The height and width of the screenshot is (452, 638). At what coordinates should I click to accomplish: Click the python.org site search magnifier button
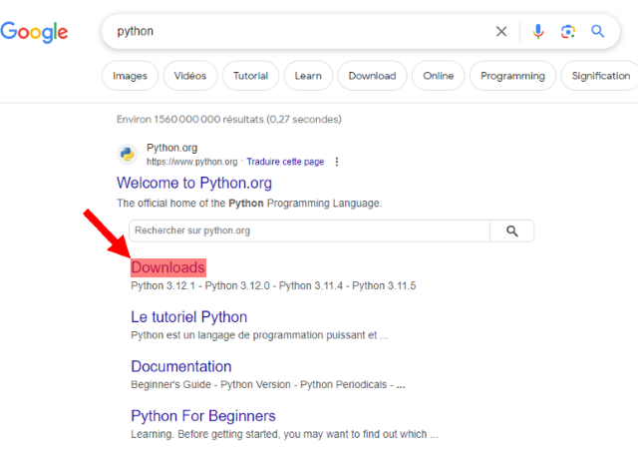[x=511, y=230]
